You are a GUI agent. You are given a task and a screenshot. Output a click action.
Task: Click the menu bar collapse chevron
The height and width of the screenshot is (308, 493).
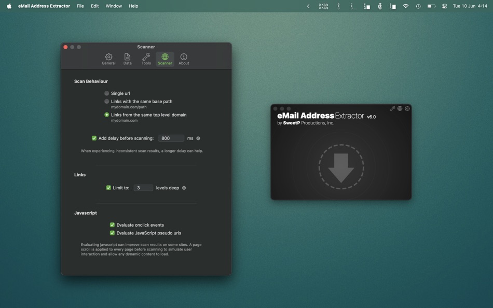point(308,6)
